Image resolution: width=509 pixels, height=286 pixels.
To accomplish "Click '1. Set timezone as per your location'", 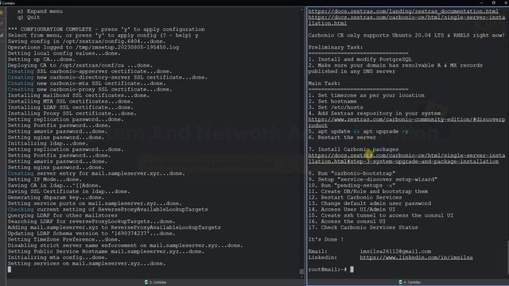I will tap(366, 95).
